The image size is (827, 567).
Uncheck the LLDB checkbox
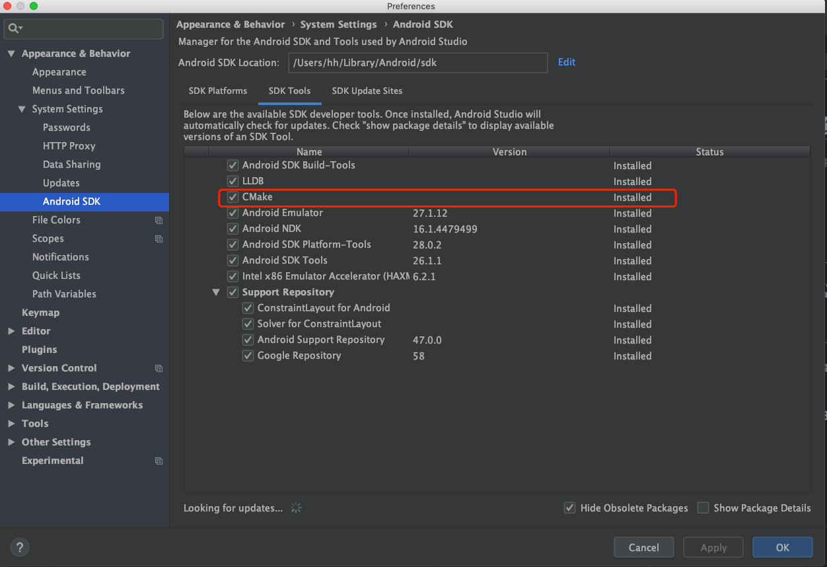[x=233, y=181]
